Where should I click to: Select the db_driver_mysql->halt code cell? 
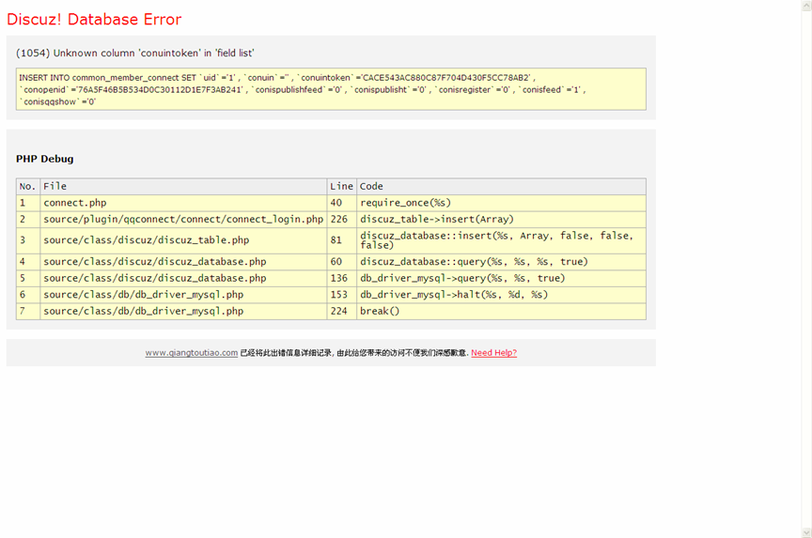point(454,295)
